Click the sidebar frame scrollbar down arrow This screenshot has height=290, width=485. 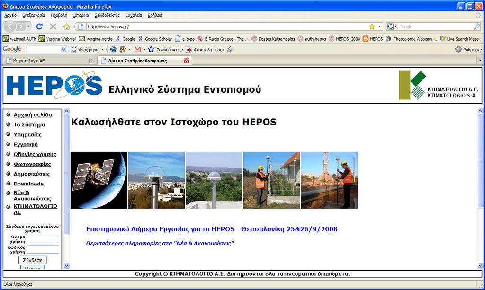66,265
